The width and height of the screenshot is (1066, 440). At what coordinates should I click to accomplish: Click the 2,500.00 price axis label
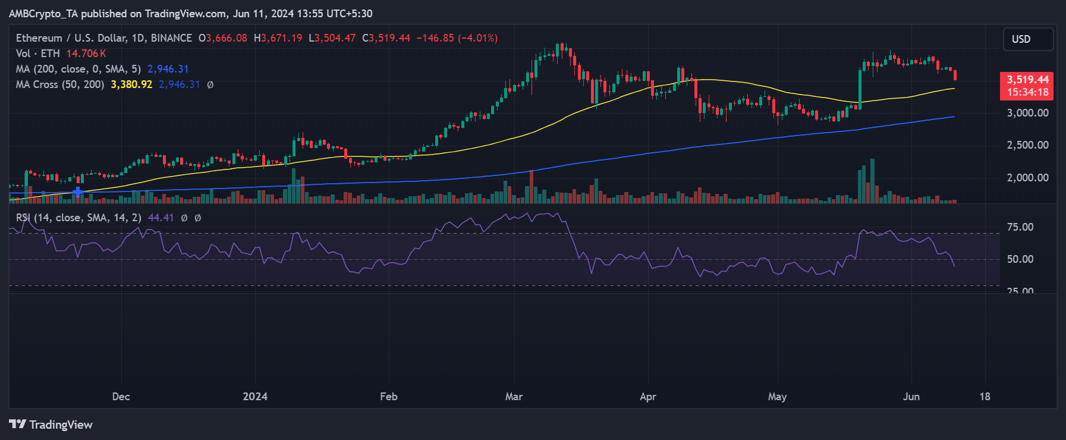tap(1027, 145)
